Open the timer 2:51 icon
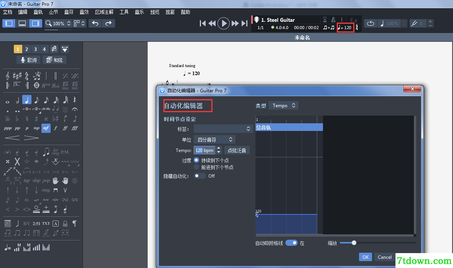The width and height of the screenshot is (453, 268). [x=36, y=224]
